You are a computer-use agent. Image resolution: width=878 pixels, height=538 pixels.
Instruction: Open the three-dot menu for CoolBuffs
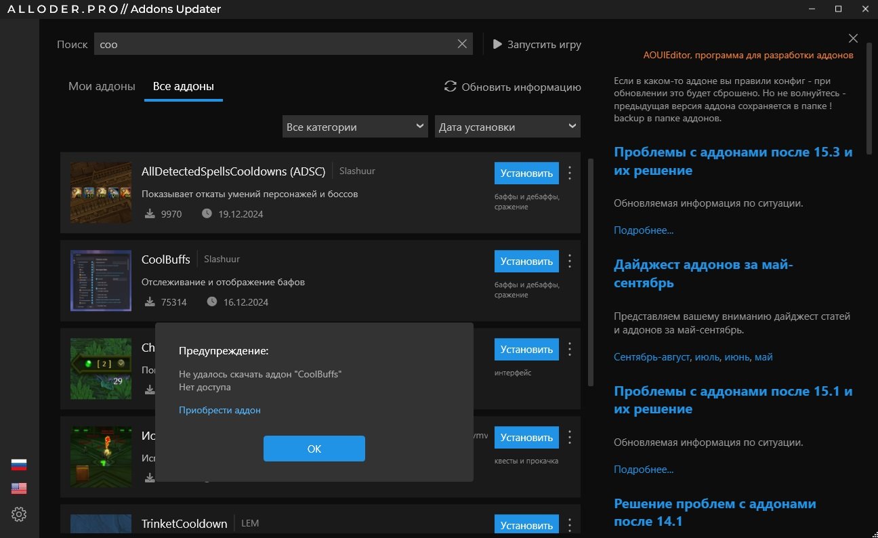(570, 261)
